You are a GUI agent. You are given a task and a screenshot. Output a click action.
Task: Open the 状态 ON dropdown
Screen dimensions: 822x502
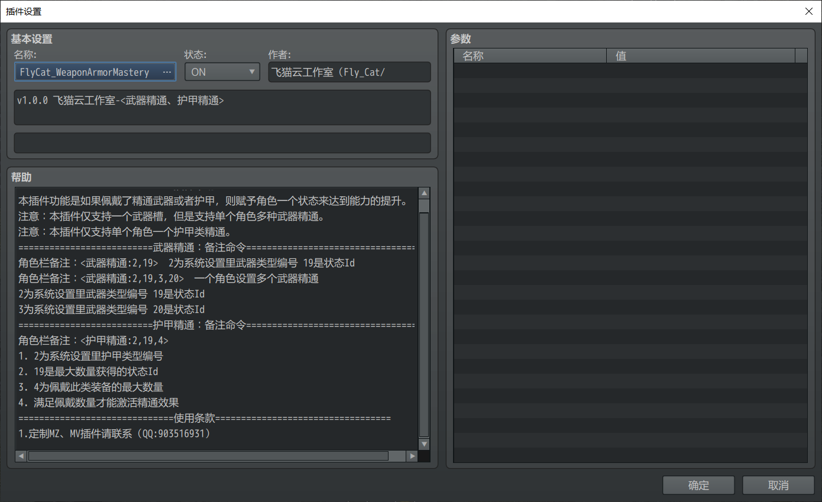[222, 72]
